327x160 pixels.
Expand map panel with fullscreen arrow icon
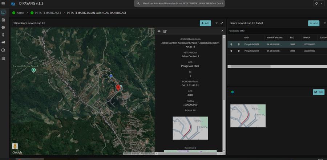[222, 23]
